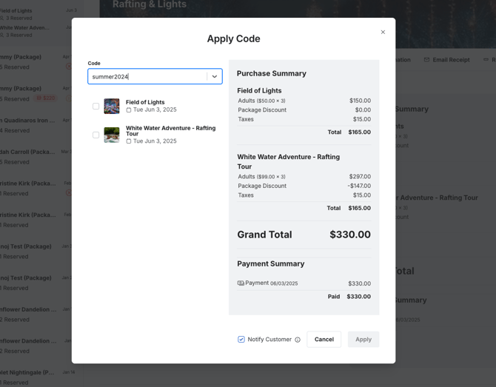Open the Jan 3 noj Test (Package) booking
This screenshot has height=387, width=496.
[36, 252]
